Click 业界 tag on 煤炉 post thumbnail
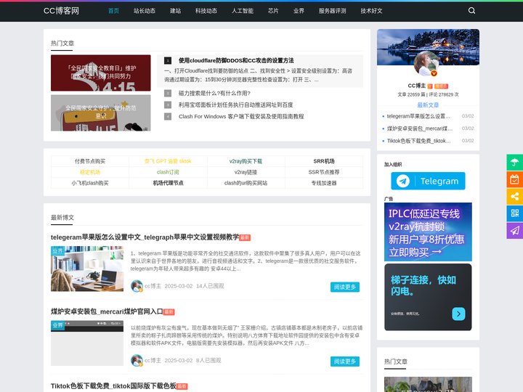Image resolution: width=523 pixels, height=392 pixels. tap(57, 325)
